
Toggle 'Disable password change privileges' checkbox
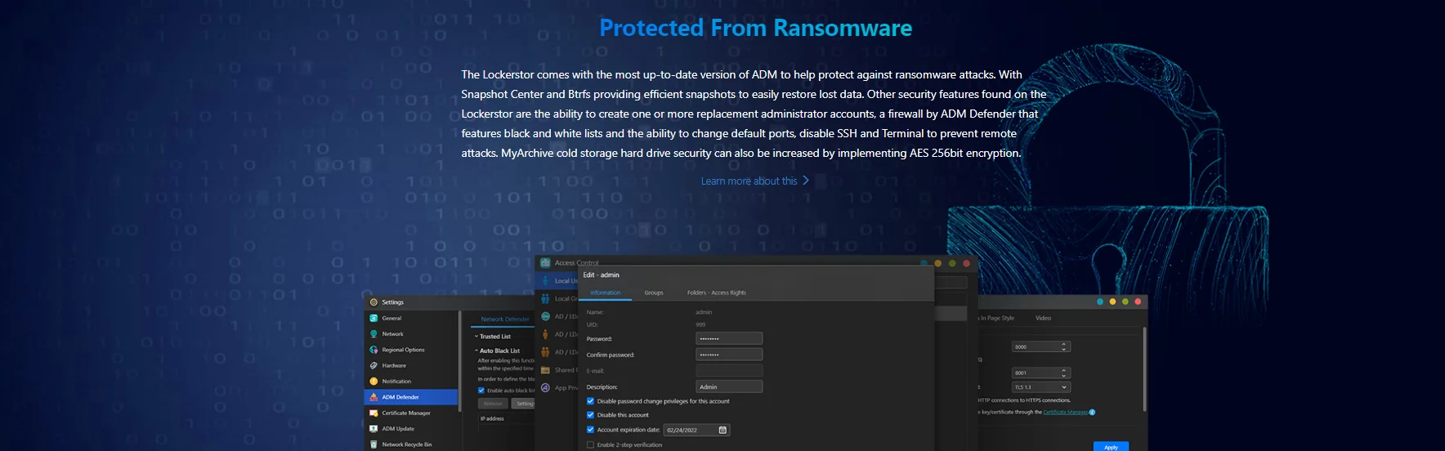[x=590, y=401]
